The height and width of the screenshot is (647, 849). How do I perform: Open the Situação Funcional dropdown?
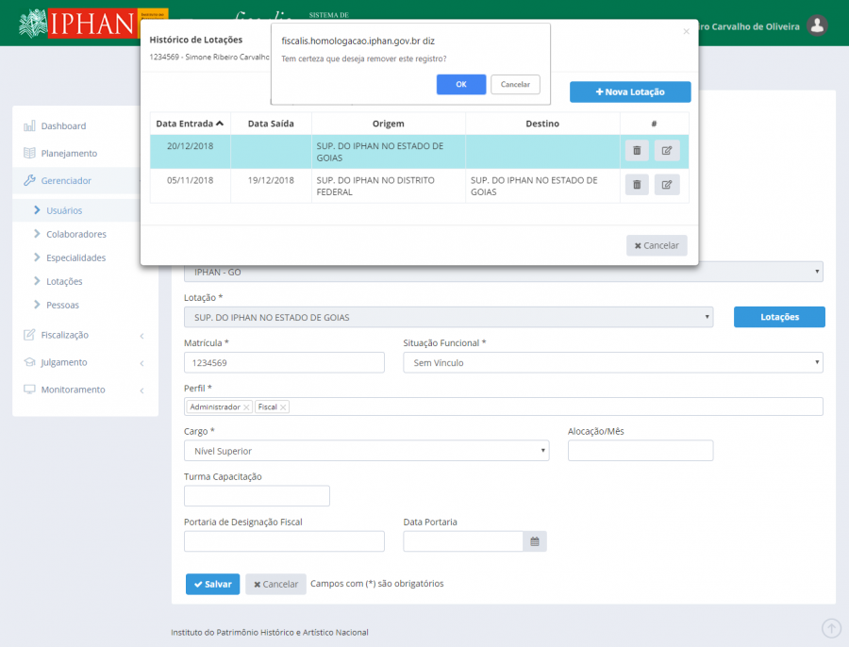pos(612,362)
